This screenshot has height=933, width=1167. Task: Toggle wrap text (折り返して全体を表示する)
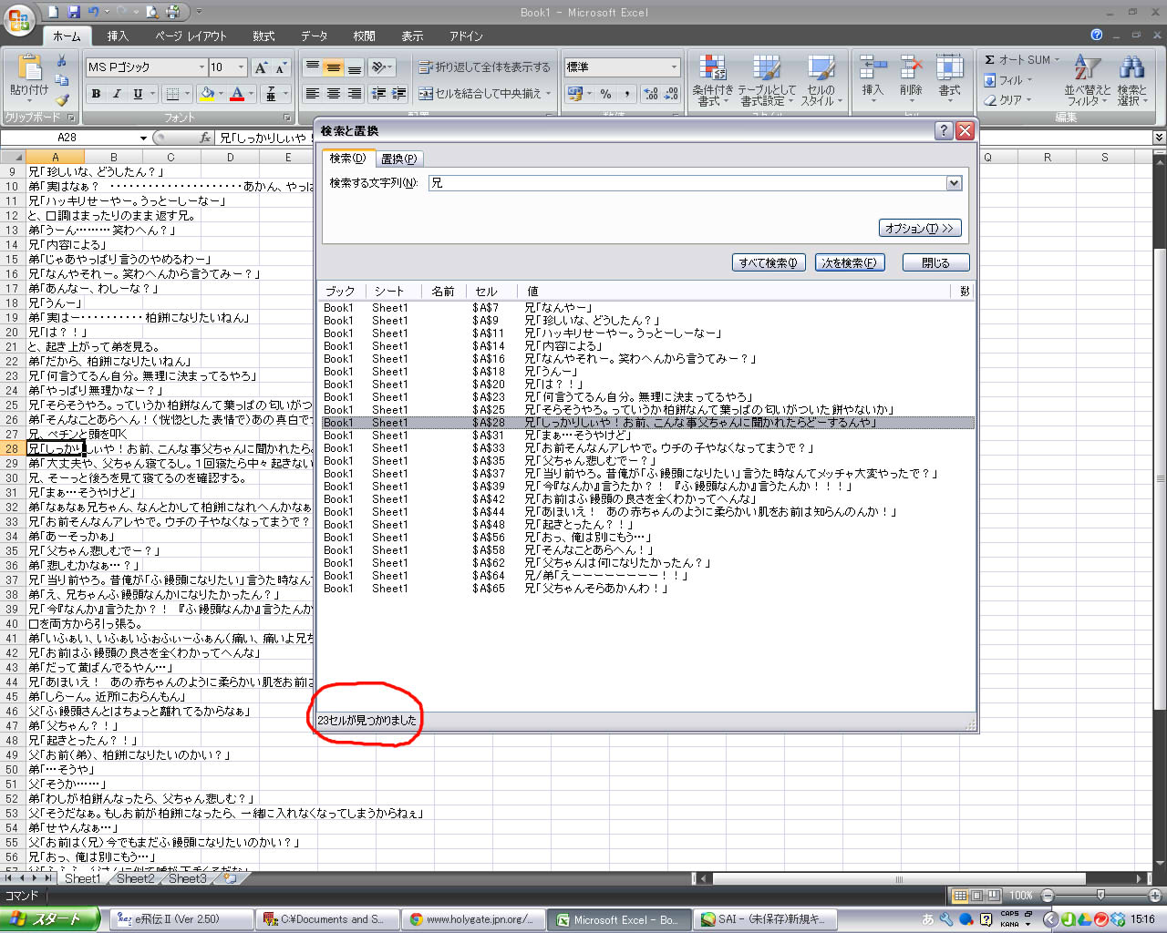[484, 67]
